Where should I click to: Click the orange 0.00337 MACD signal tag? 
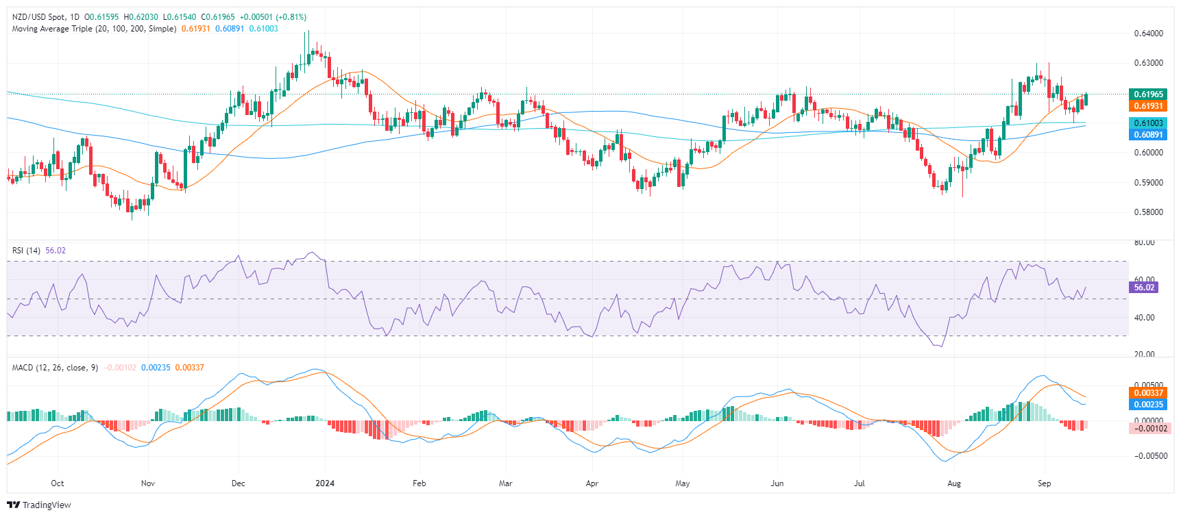point(1148,393)
